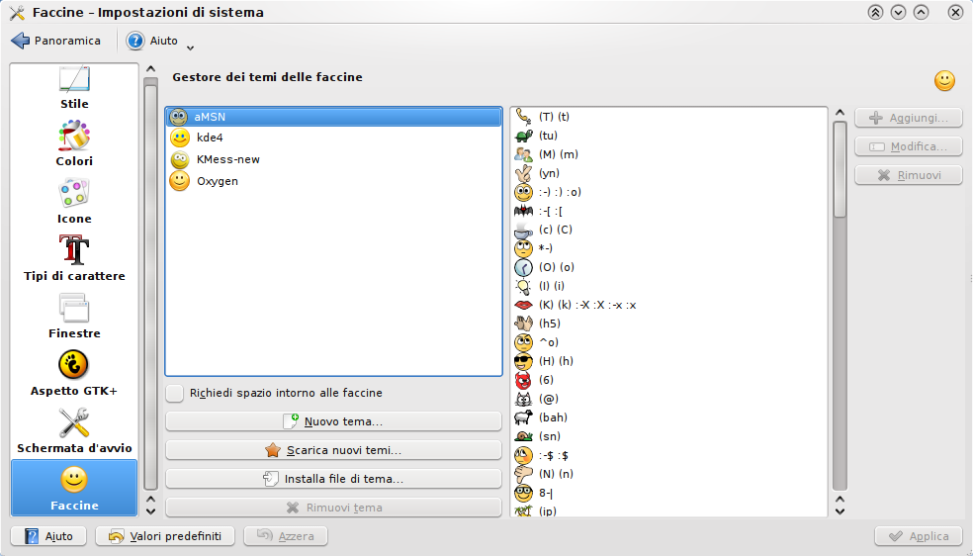Open the Stile settings module
Screen dimensions: 973x556
(x=74, y=87)
